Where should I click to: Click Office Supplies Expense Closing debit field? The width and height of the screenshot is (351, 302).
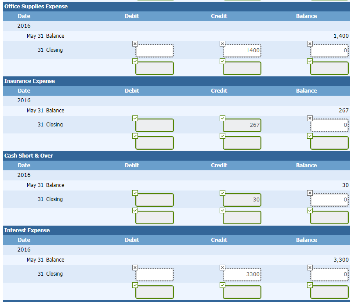click(155, 50)
